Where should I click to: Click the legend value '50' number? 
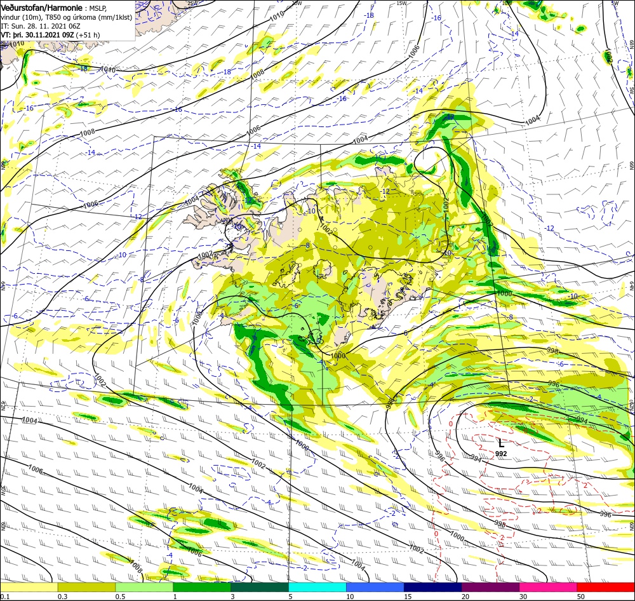(581, 597)
